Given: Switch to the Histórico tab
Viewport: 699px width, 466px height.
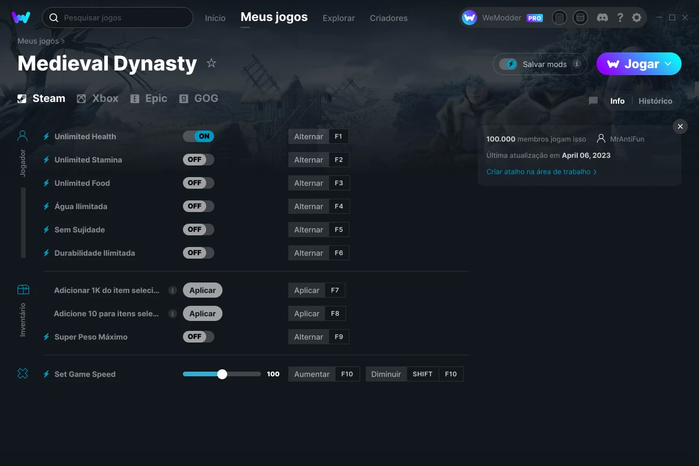Looking at the screenshot, I should click(x=655, y=101).
